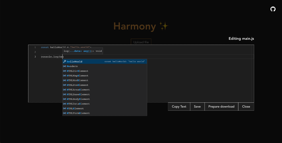The width and height of the screenshot is (282, 143).
Task: Click the log parameter hint tooltip
Action: point(83,51)
